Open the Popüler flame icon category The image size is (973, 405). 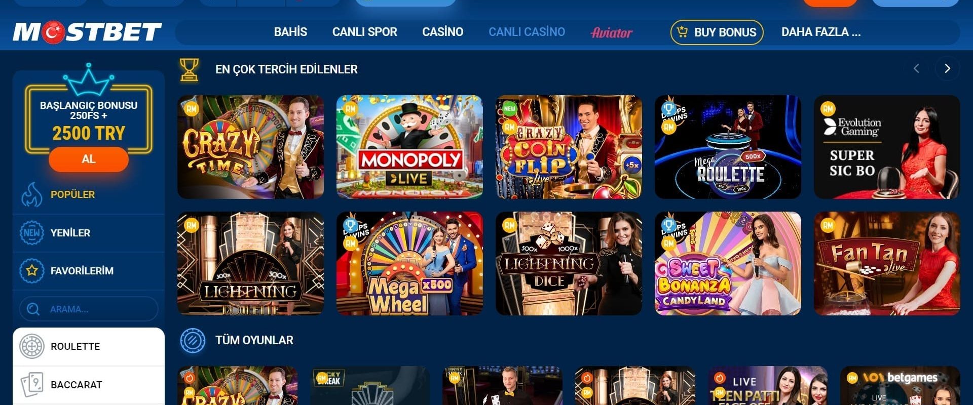[x=31, y=195]
